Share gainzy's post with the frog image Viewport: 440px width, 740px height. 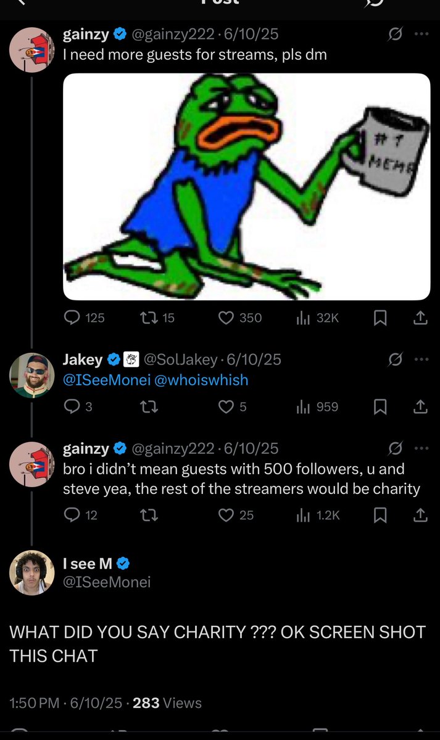click(x=420, y=318)
